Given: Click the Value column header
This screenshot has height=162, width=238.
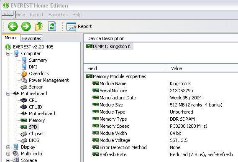Looking at the screenshot, I should [x=177, y=68].
